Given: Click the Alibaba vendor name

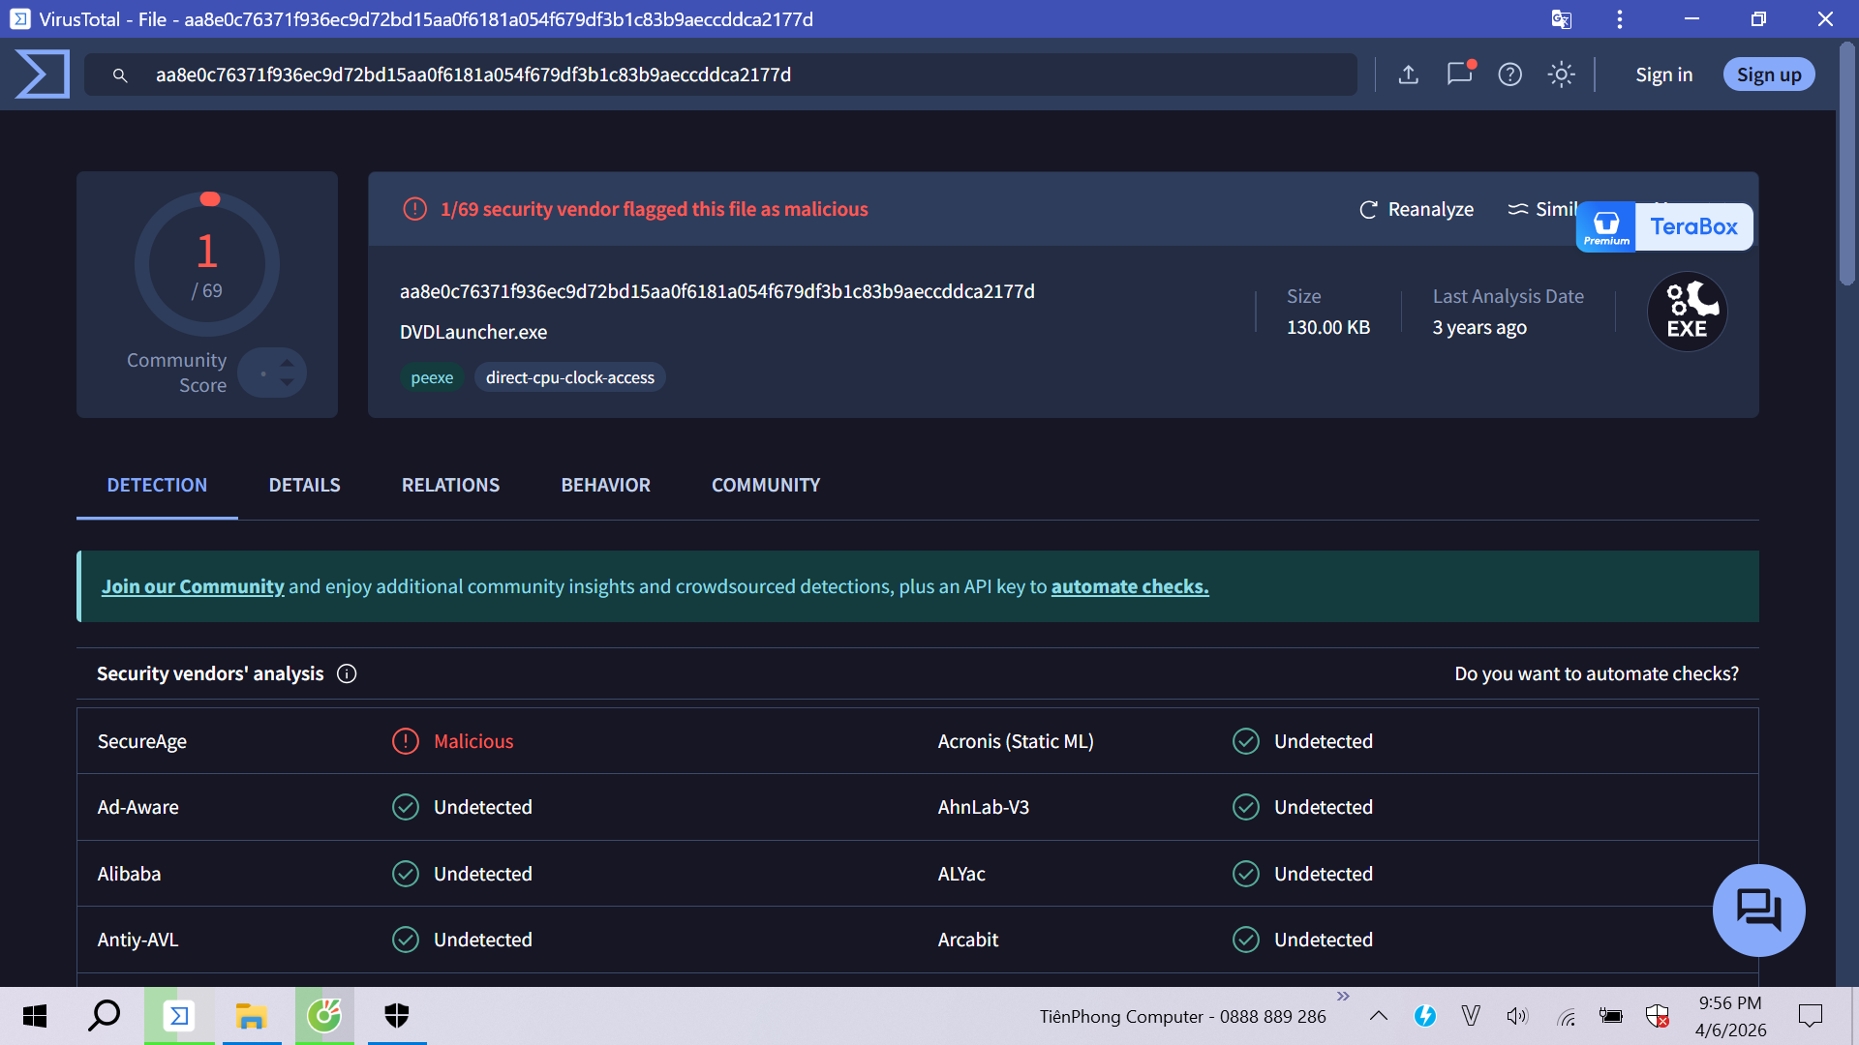Looking at the screenshot, I should [x=129, y=875].
